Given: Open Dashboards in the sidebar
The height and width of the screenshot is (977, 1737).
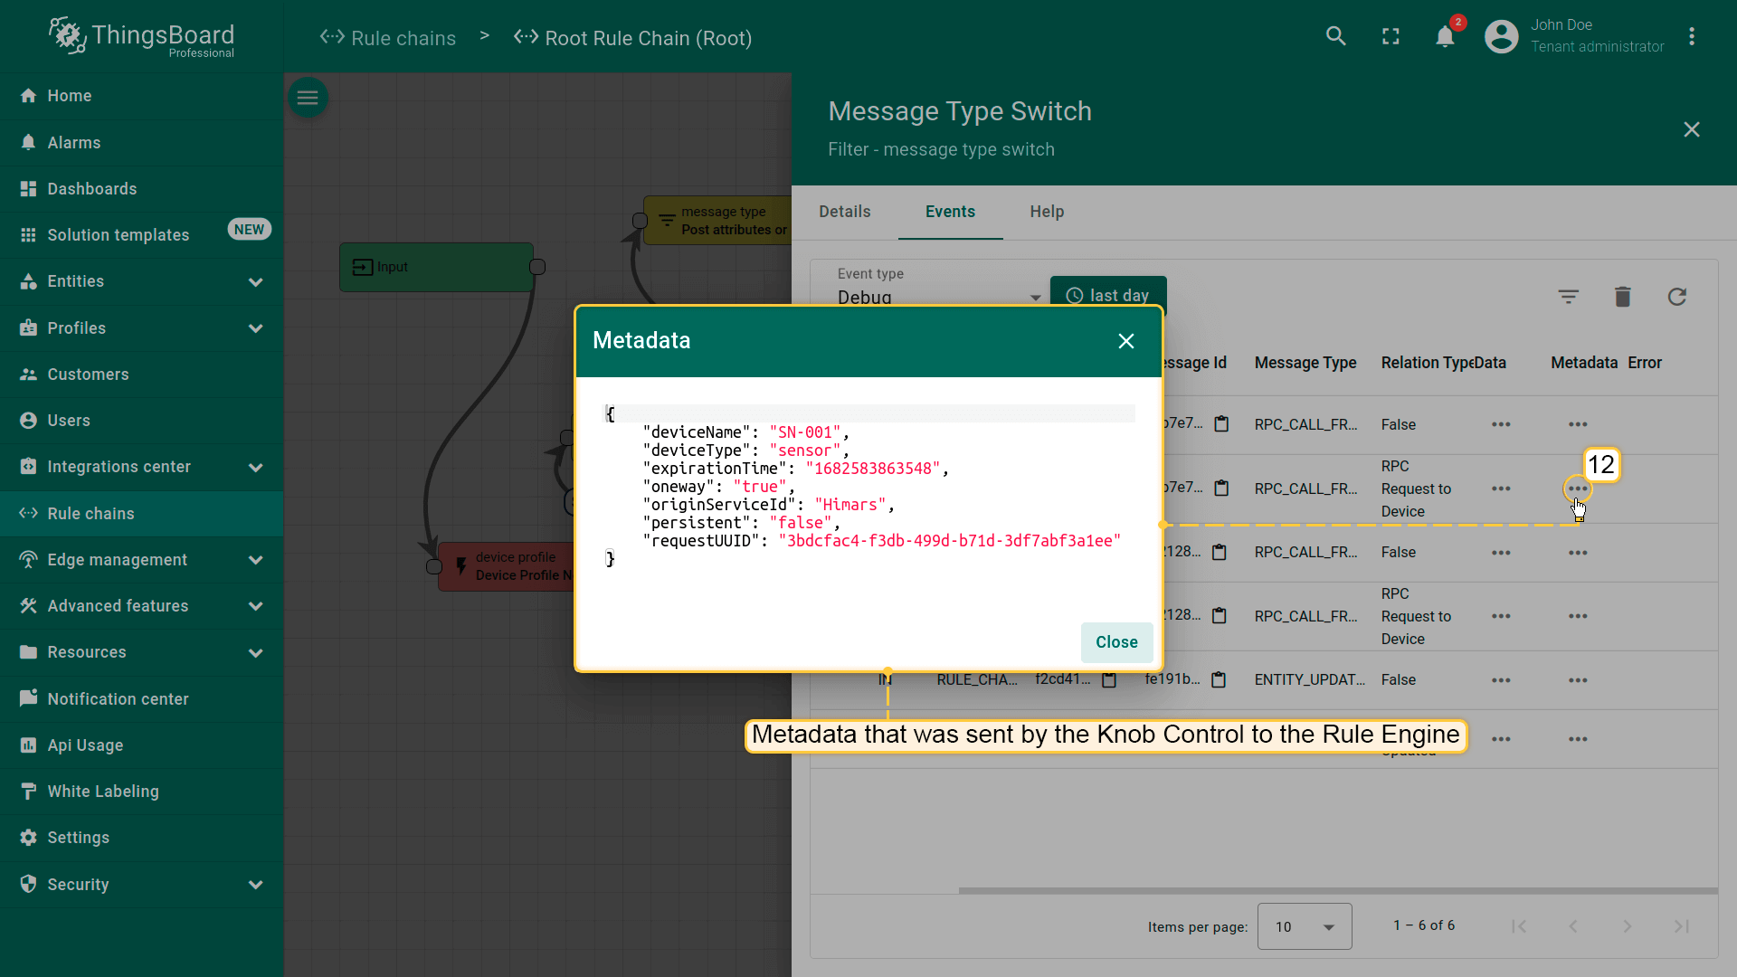Looking at the screenshot, I should 92,189.
